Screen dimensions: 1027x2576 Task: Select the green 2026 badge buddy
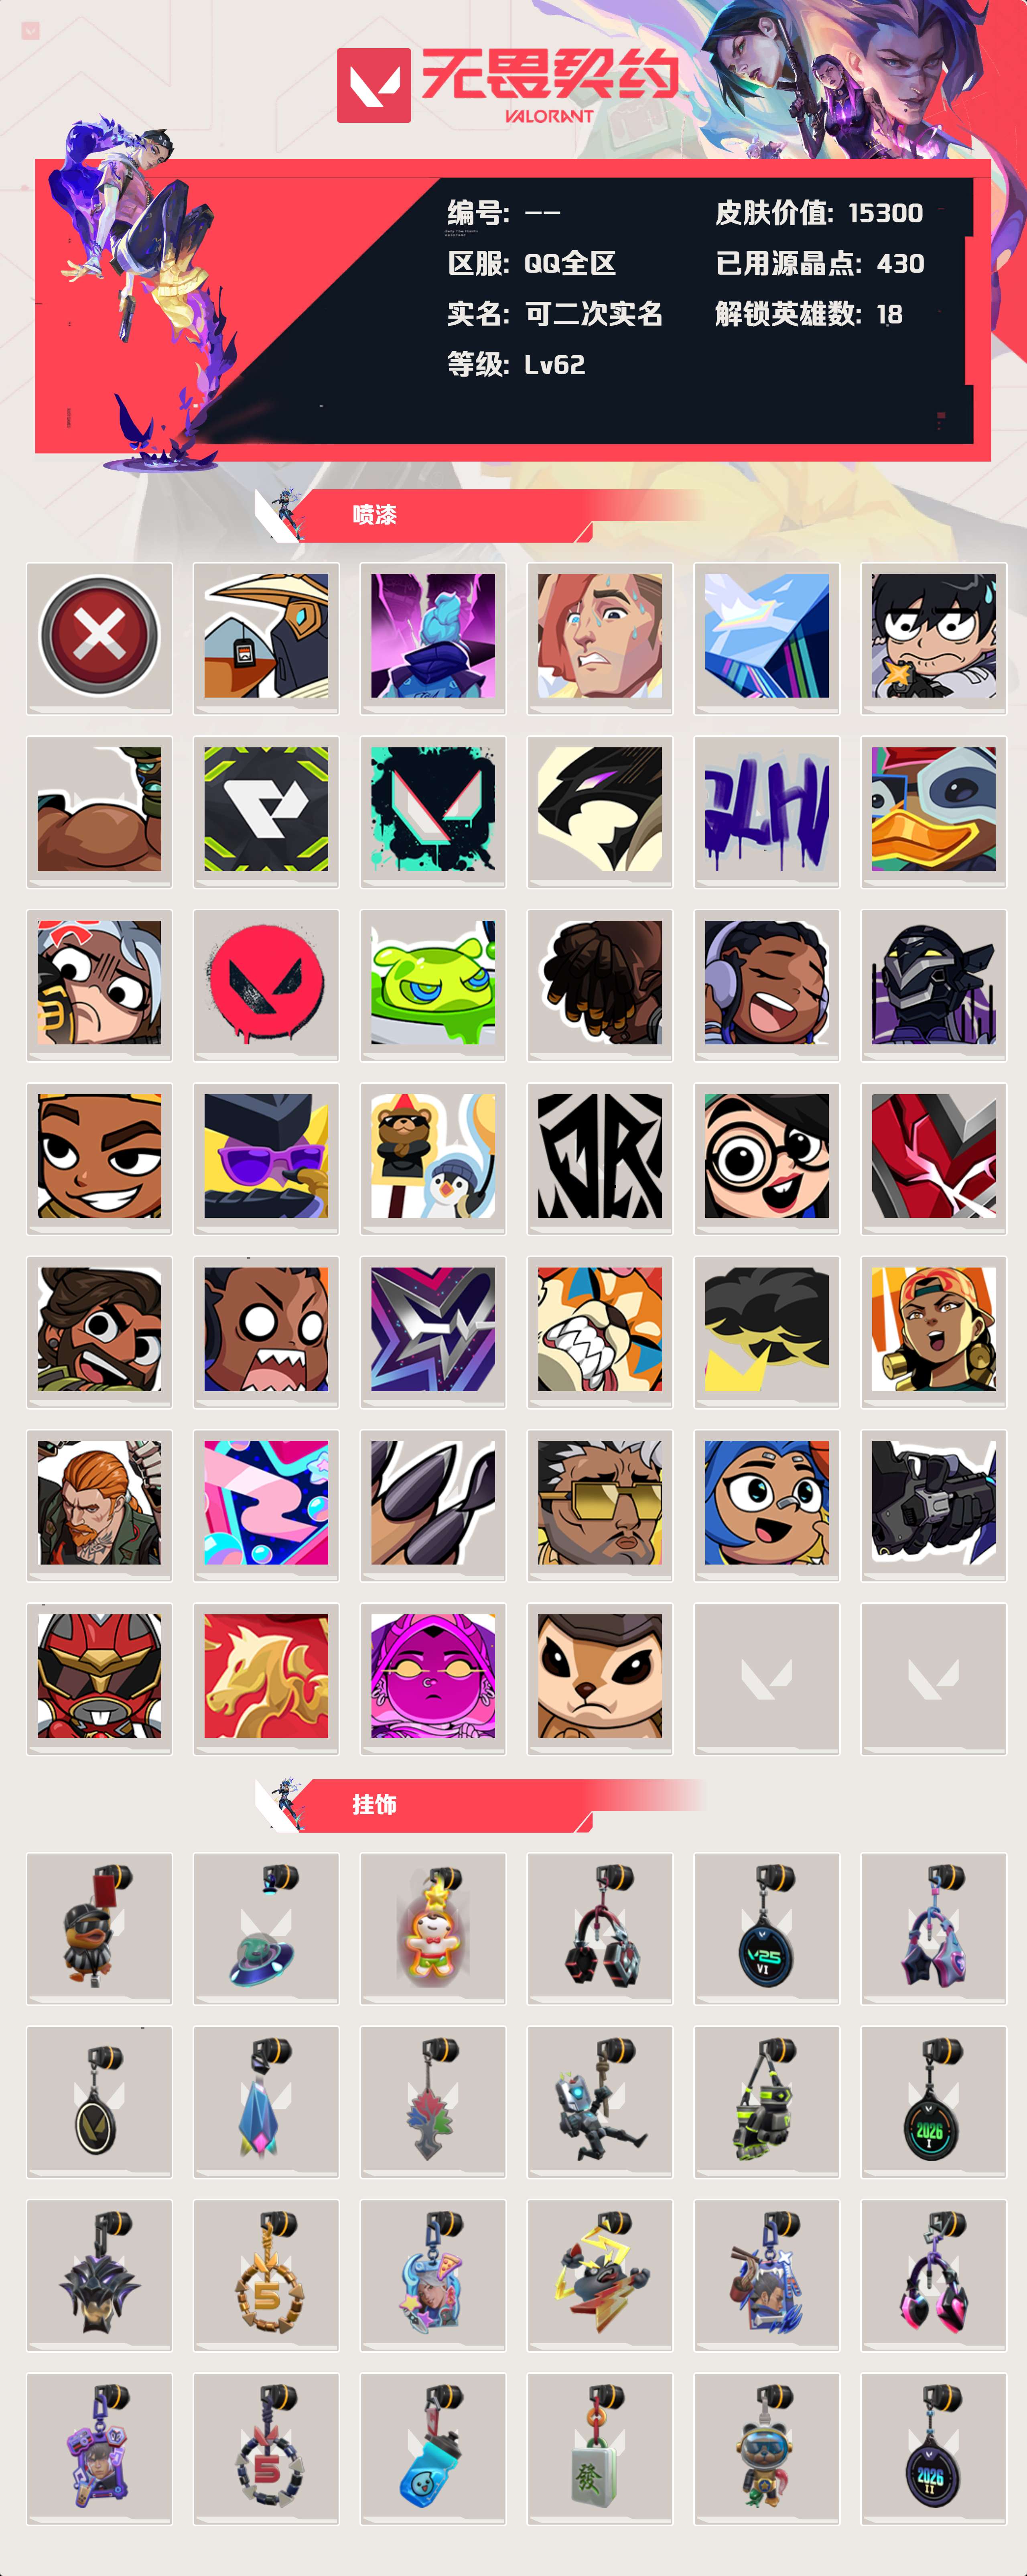pos(933,2101)
